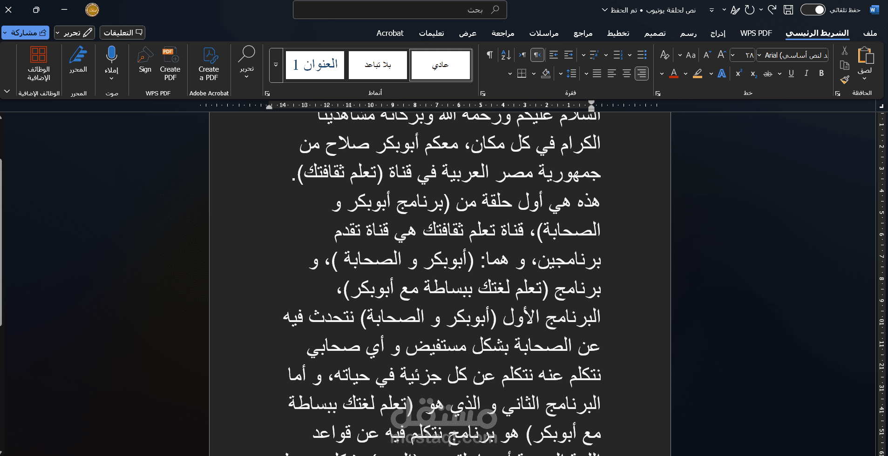Toggle Show/Hide paragraph marks ¶
The image size is (888, 456).
pos(490,55)
